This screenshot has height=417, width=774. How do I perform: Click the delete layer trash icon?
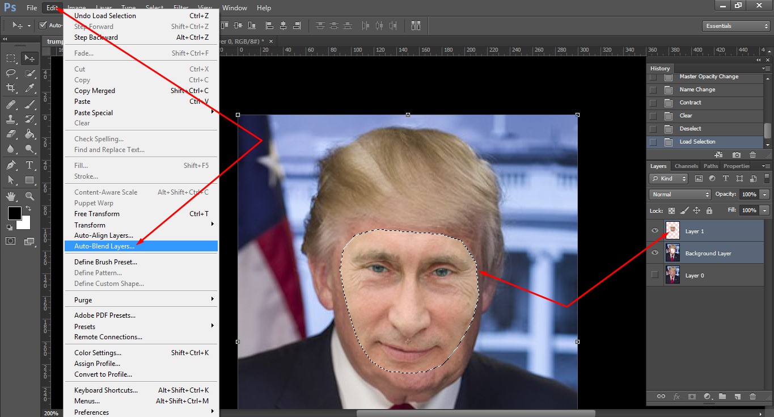tap(752, 397)
